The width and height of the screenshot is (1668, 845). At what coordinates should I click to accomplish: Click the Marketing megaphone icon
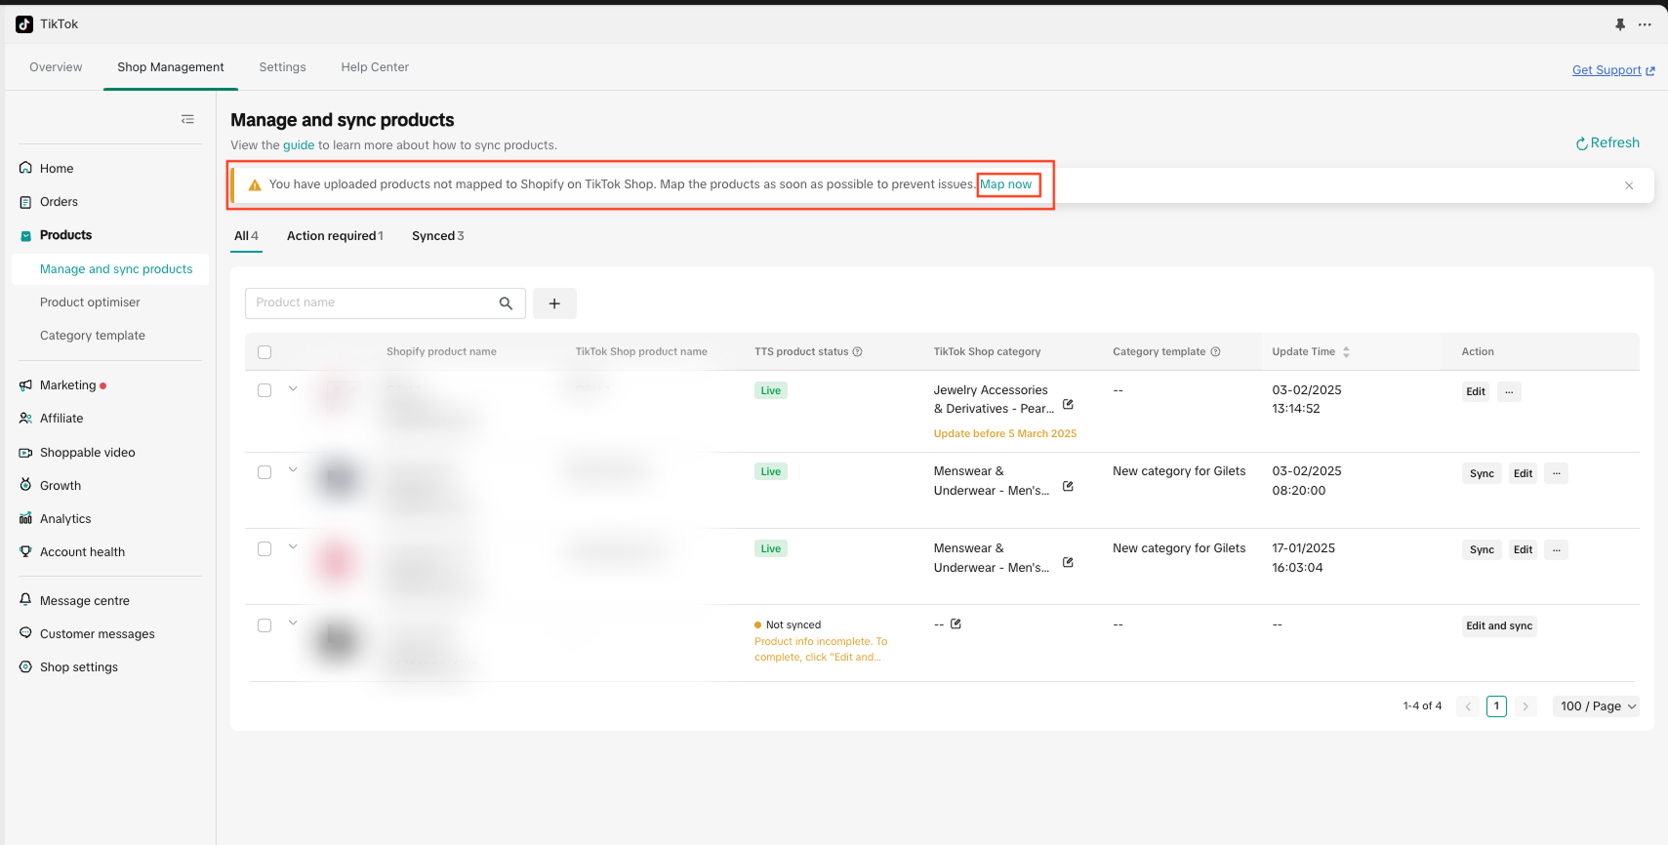point(25,385)
